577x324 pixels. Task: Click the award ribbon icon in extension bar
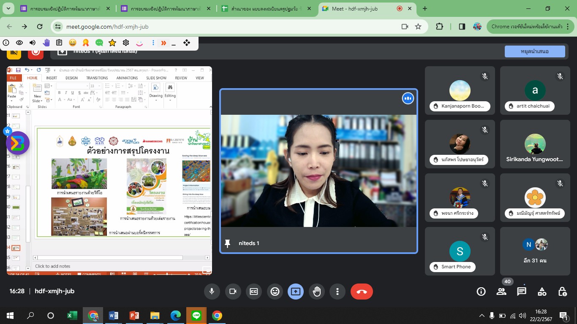coord(86,43)
